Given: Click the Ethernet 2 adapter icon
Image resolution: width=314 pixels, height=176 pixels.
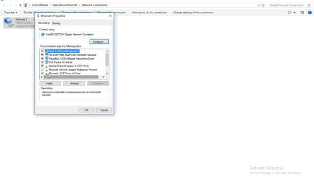Looking at the screenshot, I should pyautogui.click(x=8, y=22).
